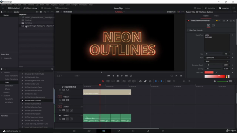Screen dimensions: 237x133
Task: Select Video Transitions in the Toolbox
Action: pos(11,76)
